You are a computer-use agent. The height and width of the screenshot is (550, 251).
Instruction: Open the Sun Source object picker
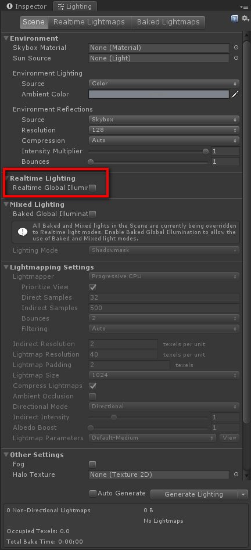click(x=236, y=58)
